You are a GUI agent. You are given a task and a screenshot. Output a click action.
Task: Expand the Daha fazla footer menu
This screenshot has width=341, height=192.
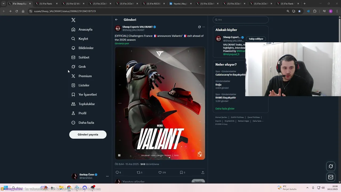click(x=258, y=121)
